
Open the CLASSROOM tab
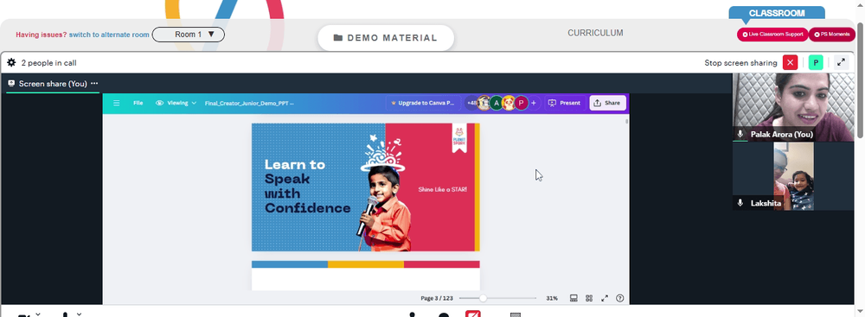coord(777,13)
